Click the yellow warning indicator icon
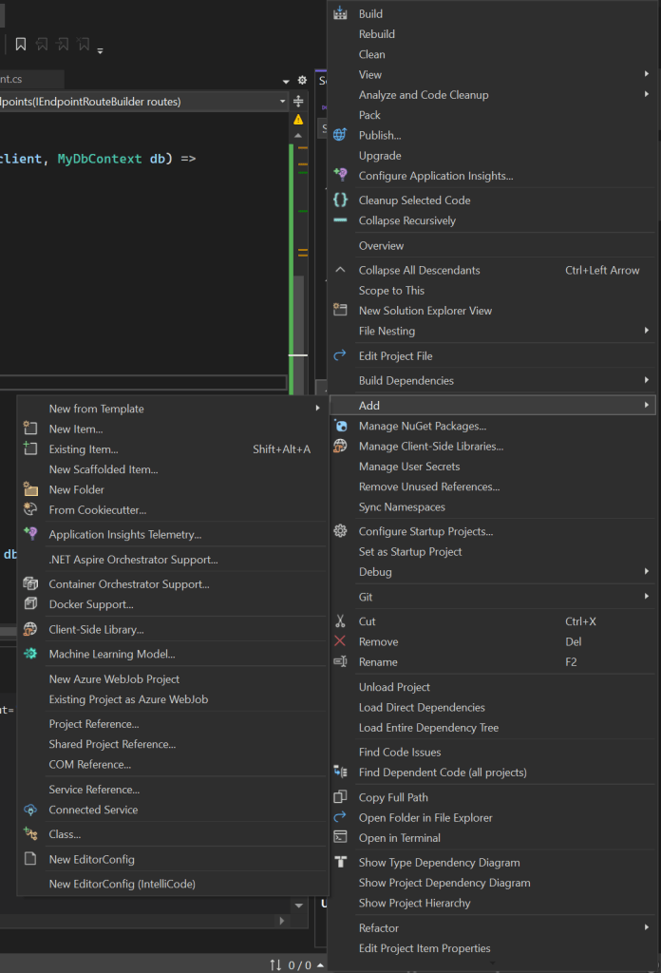This screenshot has width=661, height=973. (298, 119)
